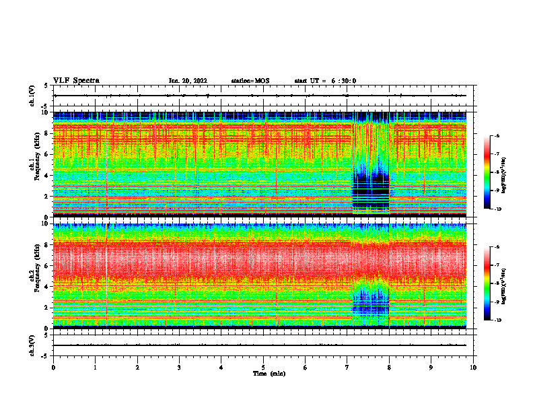The height and width of the screenshot is (412, 533).
Task: Click the dark dropout region in ch.1 spectrogram
Action: point(371,188)
